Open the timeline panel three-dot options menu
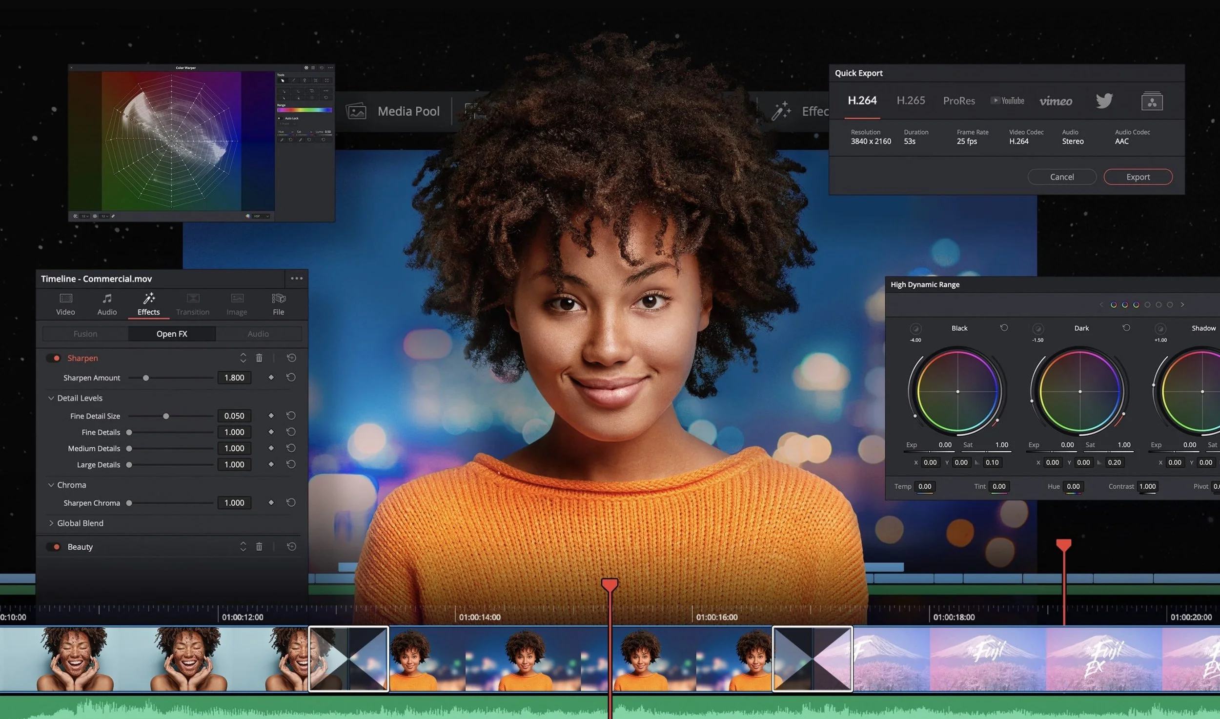The image size is (1220, 719). coord(297,279)
